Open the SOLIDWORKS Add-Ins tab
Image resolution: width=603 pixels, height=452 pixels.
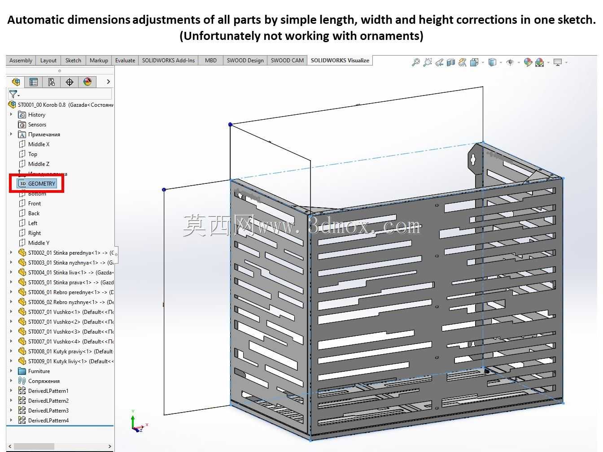[x=168, y=61]
